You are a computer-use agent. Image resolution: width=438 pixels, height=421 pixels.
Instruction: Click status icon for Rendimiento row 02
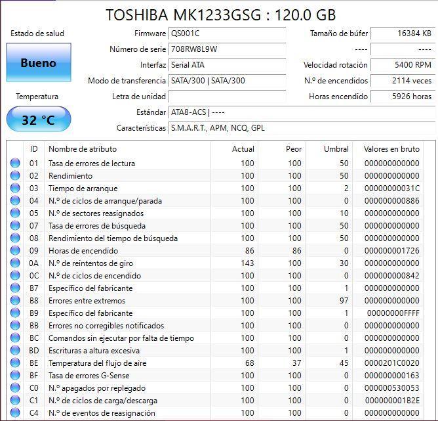[15, 175]
